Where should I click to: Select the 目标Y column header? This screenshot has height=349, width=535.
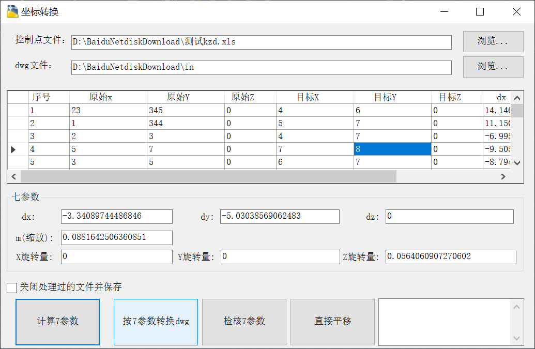click(392, 97)
